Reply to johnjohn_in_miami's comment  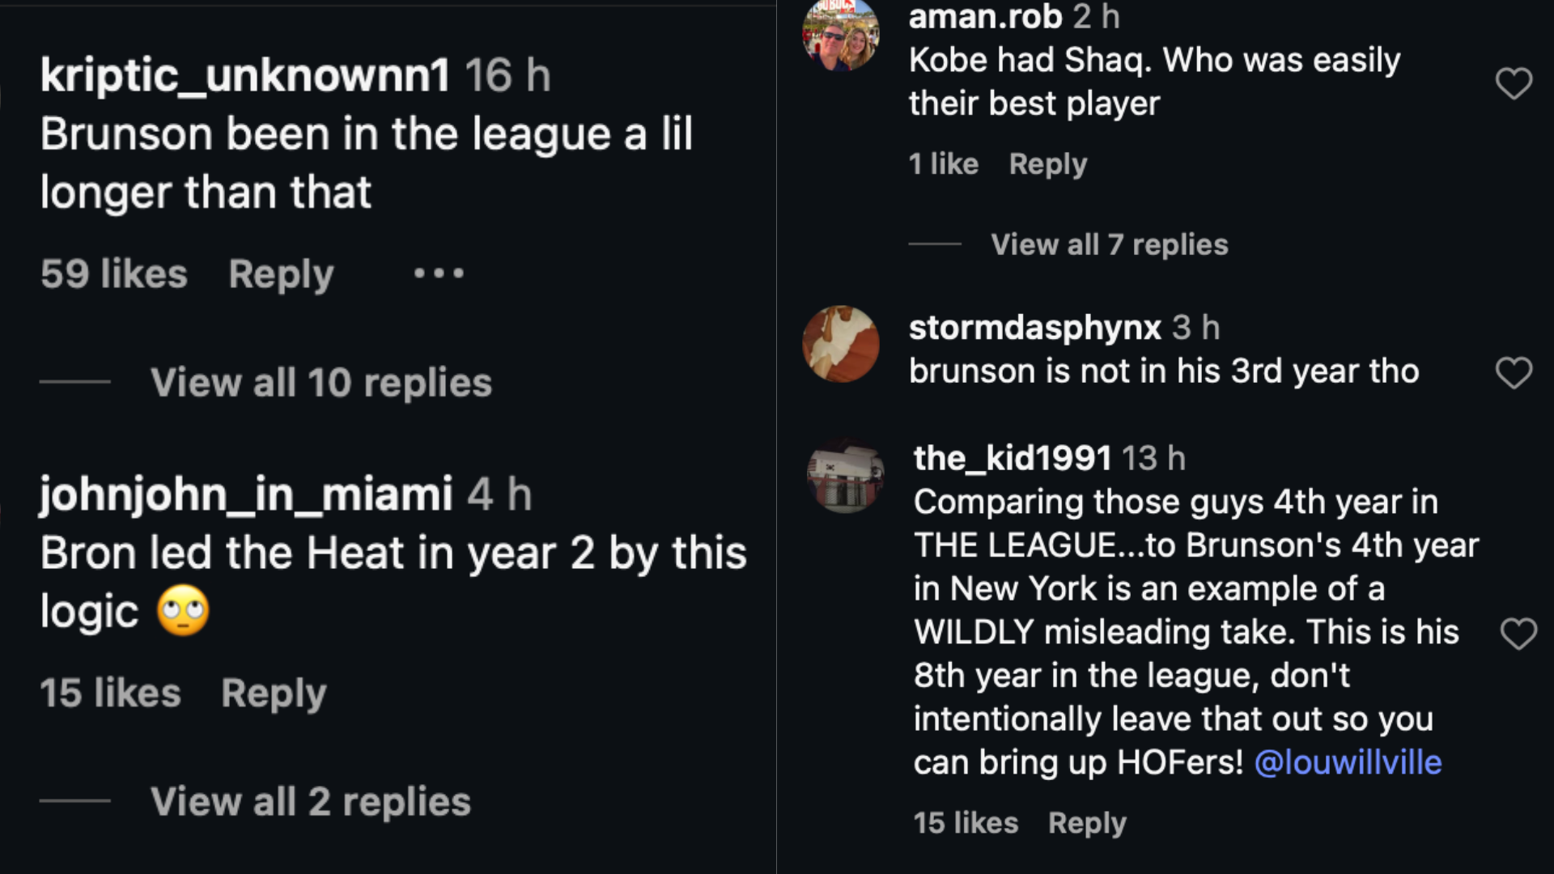point(274,693)
